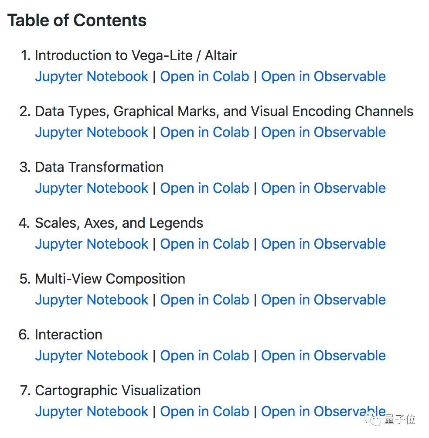Open Jupyter Notebook for Scales, Axes, Legends
429x438 pixels.
pyautogui.click(x=92, y=244)
